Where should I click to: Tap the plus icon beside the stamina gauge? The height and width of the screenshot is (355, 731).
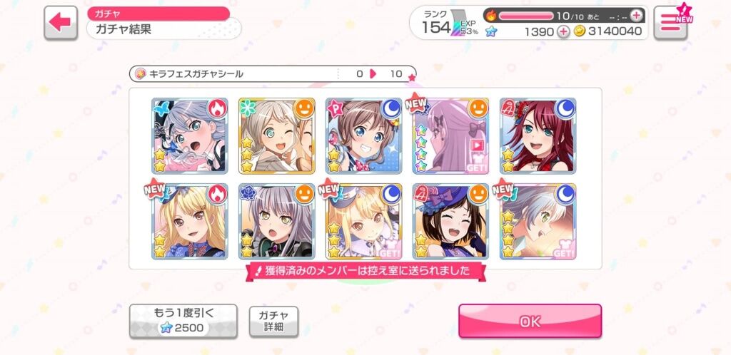tap(636, 16)
